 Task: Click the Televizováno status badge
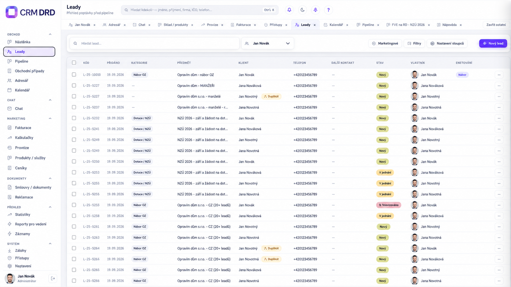pyautogui.click(x=388, y=205)
